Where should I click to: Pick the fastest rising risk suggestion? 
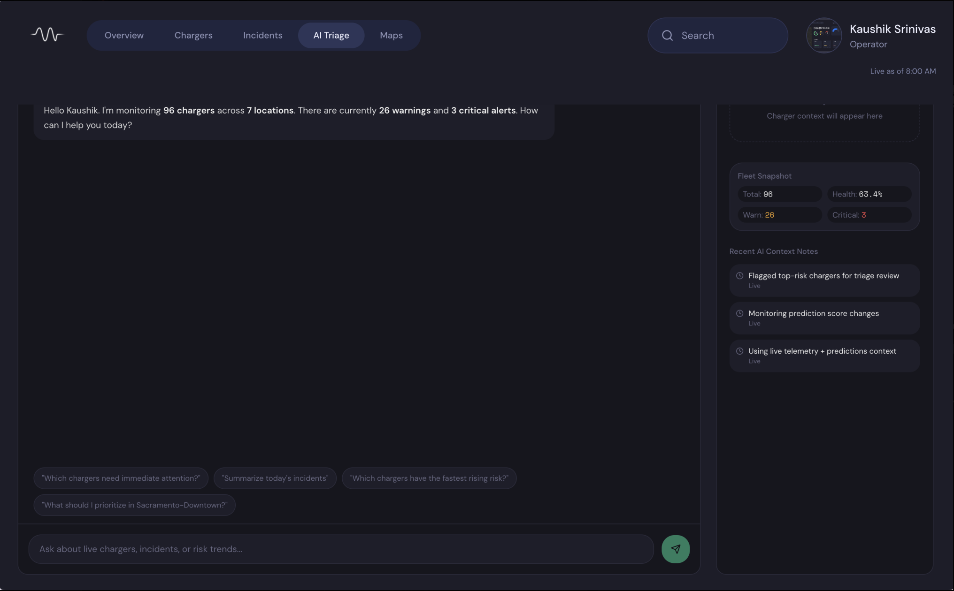[x=429, y=478]
